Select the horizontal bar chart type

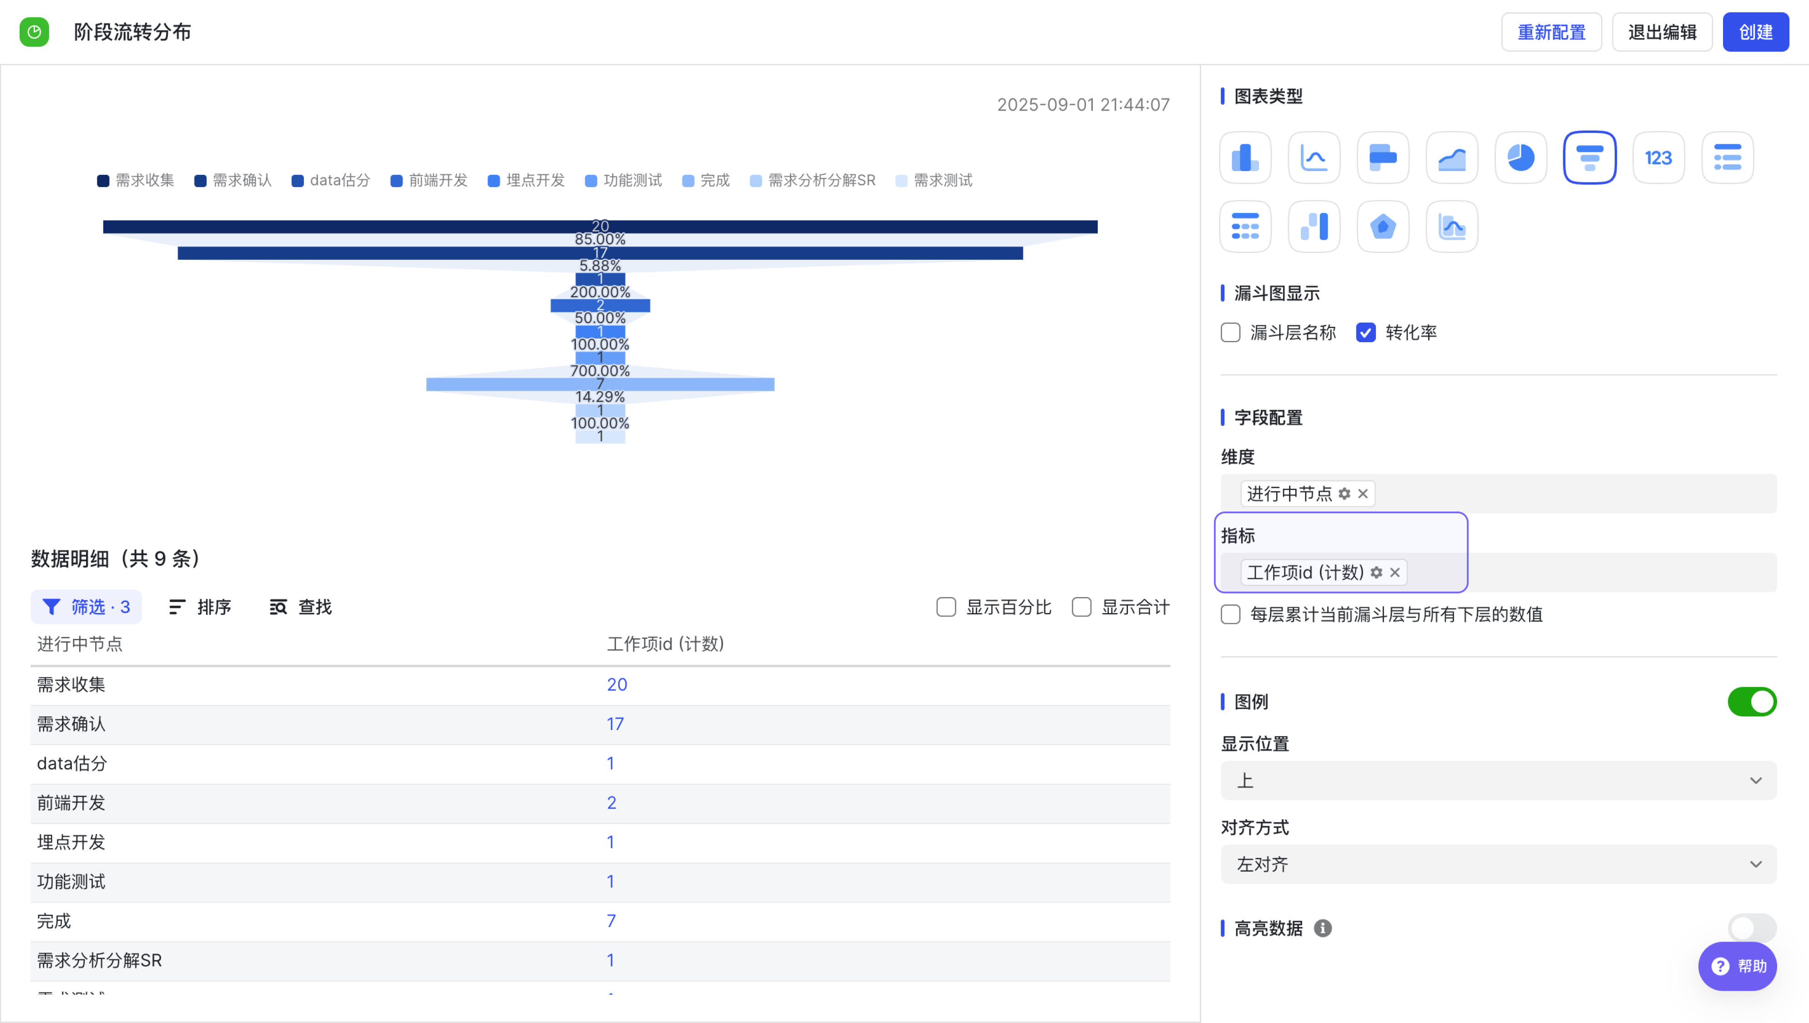click(1383, 157)
